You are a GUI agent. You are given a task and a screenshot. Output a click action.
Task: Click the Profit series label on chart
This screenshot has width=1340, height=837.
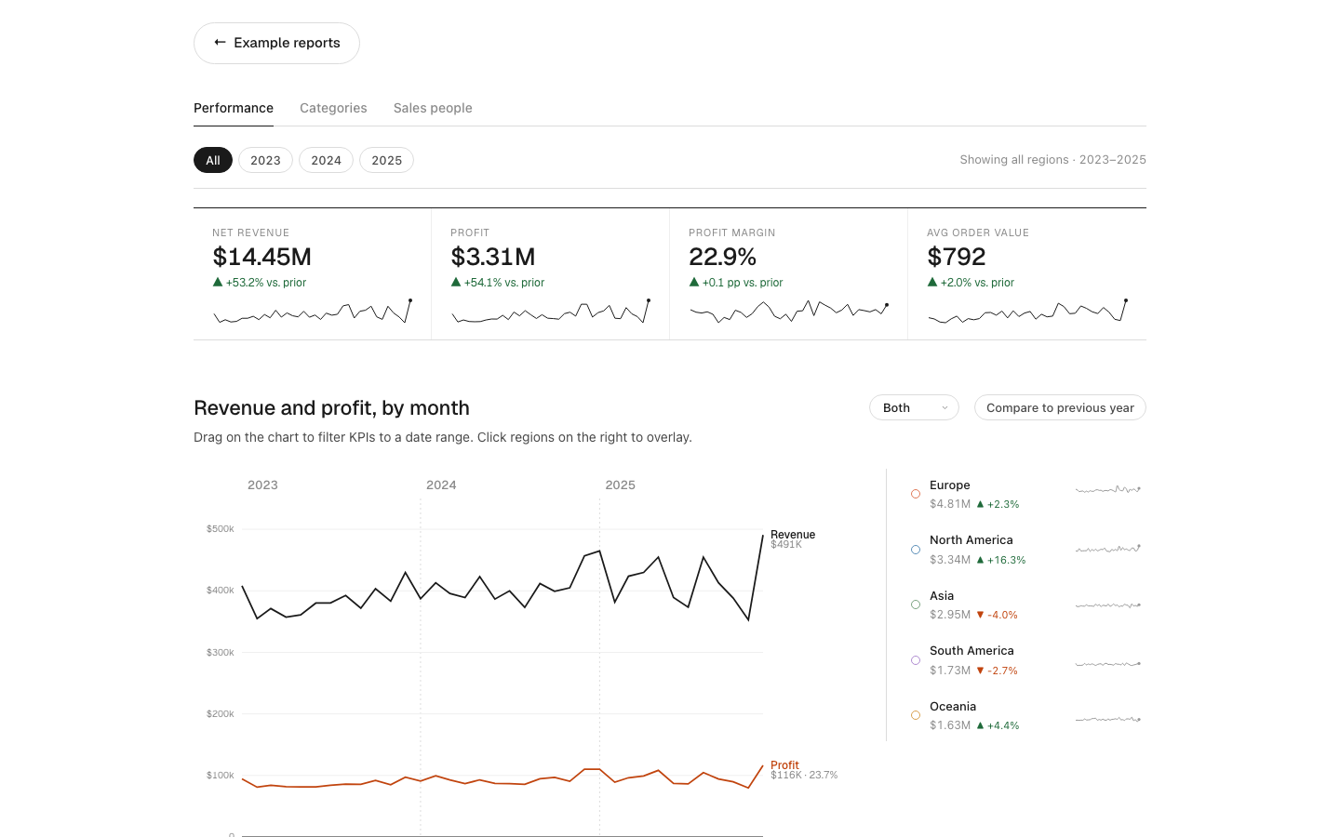pyautogui.click(x=784, y=764)
